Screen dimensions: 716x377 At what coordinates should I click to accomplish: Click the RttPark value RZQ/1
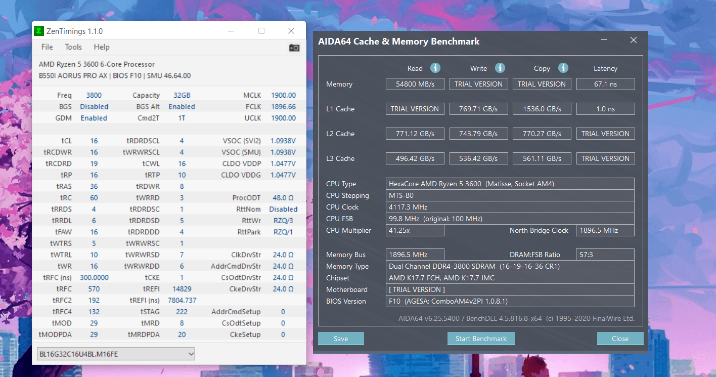pos(283,232)
